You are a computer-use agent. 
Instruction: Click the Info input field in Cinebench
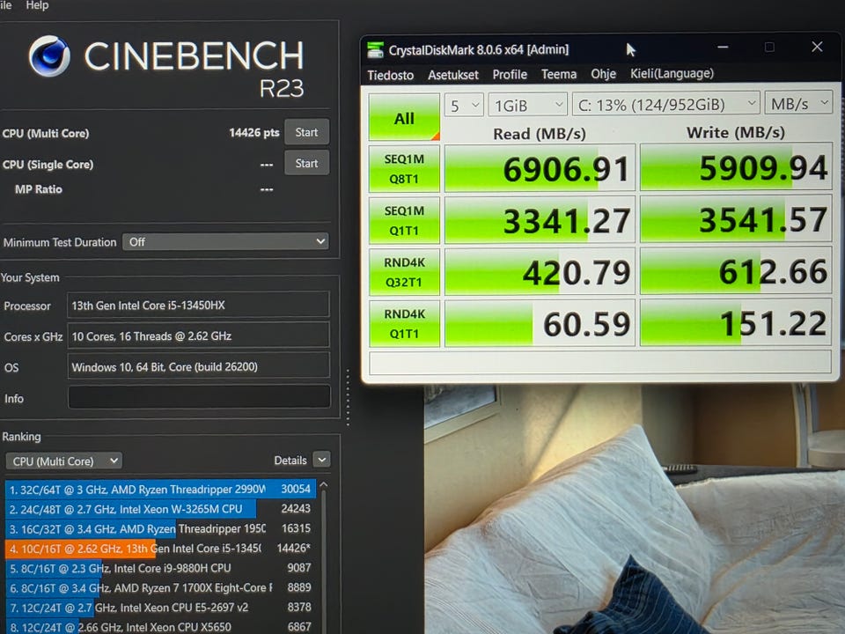pos(199,397)
